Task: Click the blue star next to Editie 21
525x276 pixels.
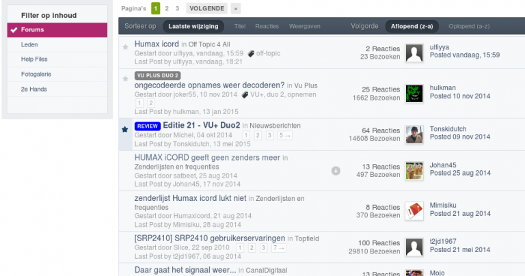Action: click(125, 129)
